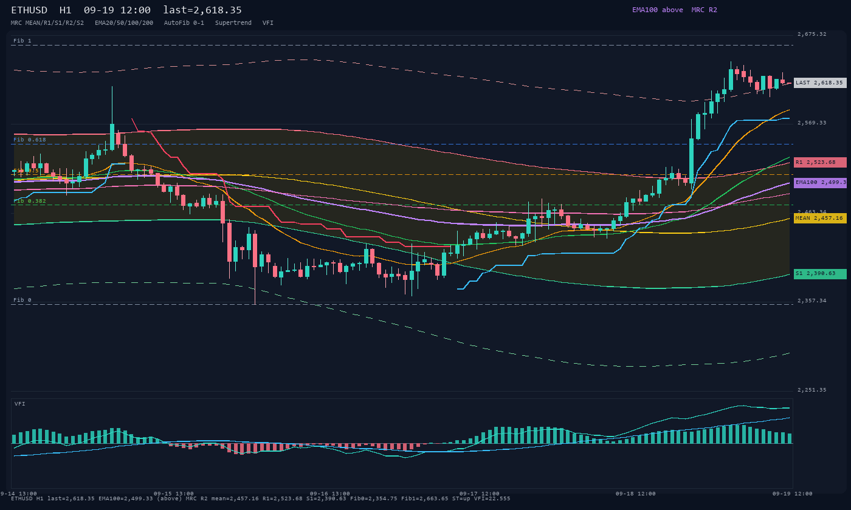Click the 09-17 12:00 time axis label
Image resolution: width=851 pixels, height=510 pixels.
click(480, 494)
